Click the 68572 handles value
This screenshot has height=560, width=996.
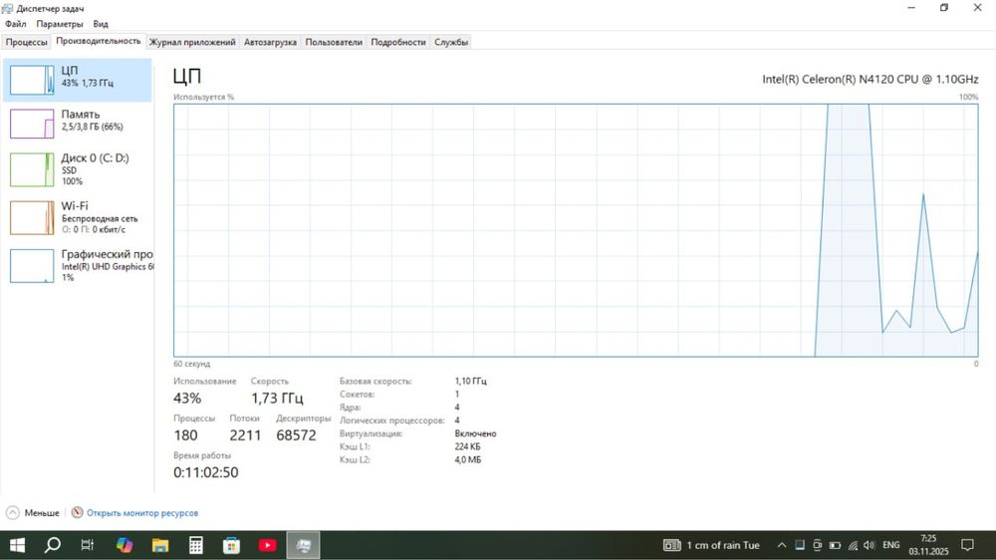[x=296, y=435]
